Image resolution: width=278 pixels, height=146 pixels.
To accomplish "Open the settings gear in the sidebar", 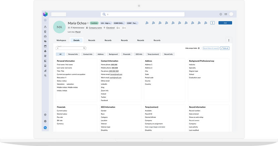I will pos(45,115).
